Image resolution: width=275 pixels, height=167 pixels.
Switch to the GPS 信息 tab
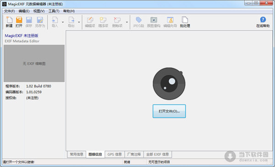(x=115, y=154)
